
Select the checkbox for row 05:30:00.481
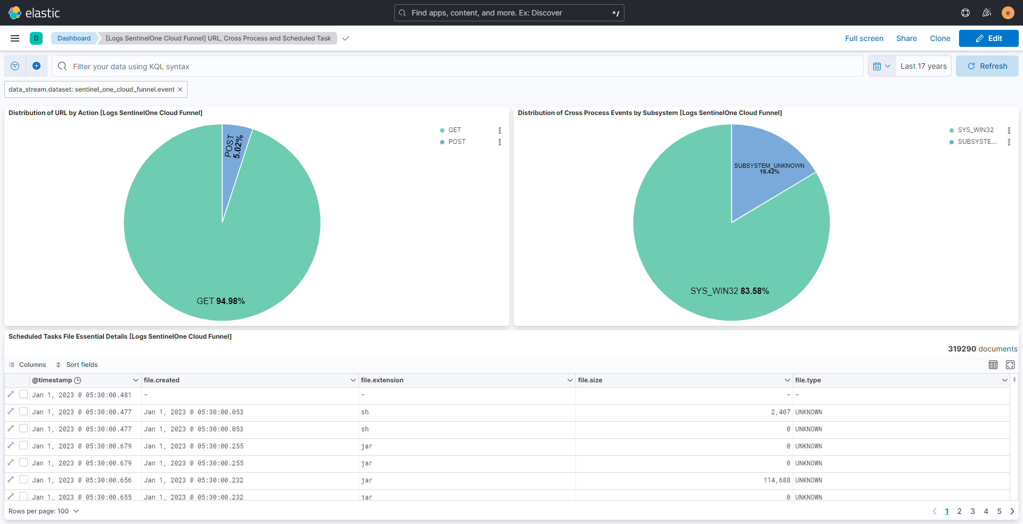[x=23, y=394]
